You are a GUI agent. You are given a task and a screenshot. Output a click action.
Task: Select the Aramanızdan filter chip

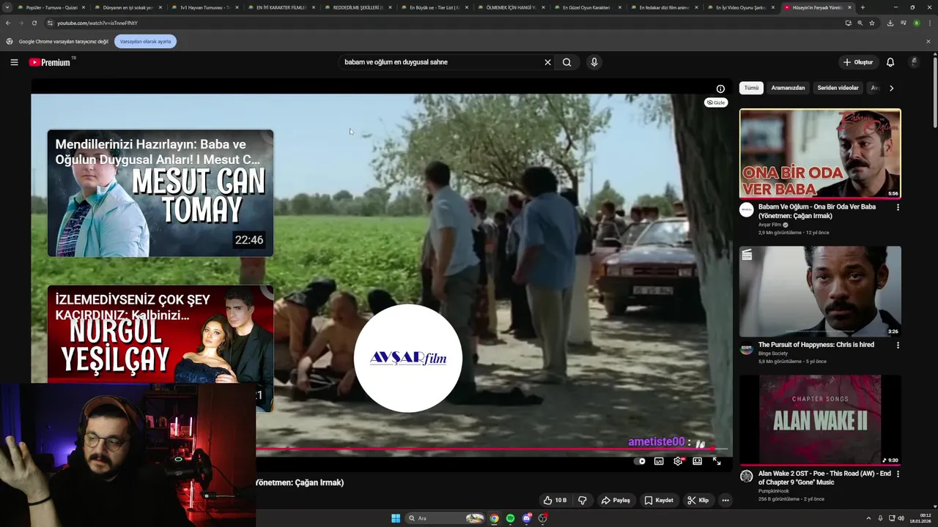coord(788,88)
